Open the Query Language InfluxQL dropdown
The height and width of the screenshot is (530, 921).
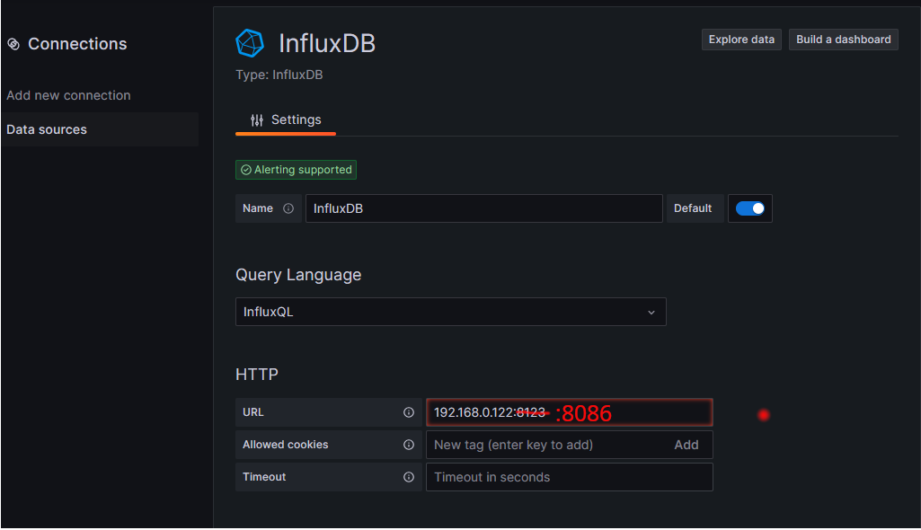point(450,312)
